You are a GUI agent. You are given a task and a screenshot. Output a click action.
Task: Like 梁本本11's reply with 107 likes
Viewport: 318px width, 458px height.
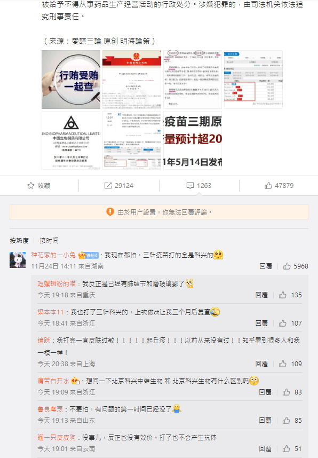[283, 323]
